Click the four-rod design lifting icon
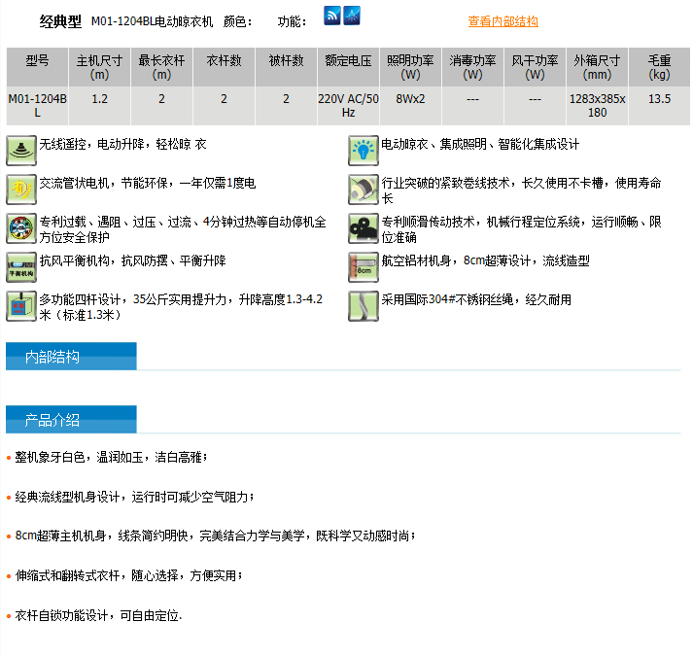 click(21, 306)
